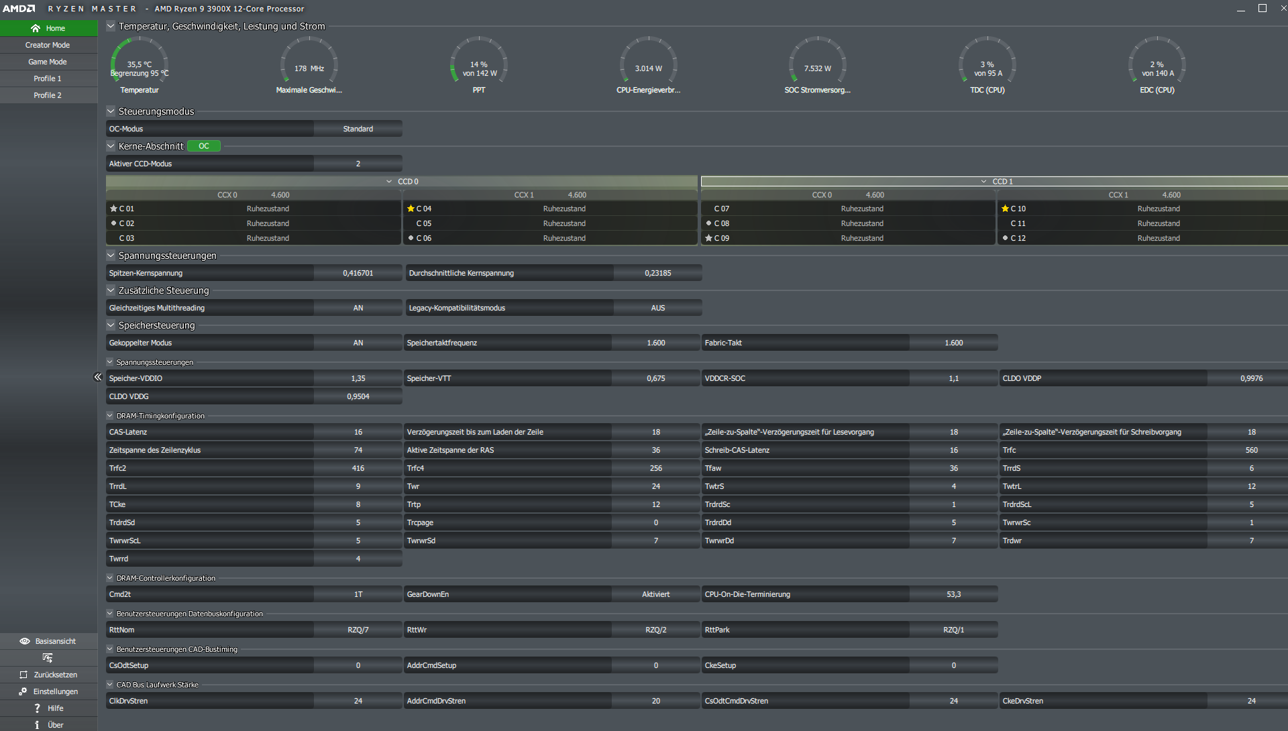Collapse the Steuerungsmodus section

(111, 111)
